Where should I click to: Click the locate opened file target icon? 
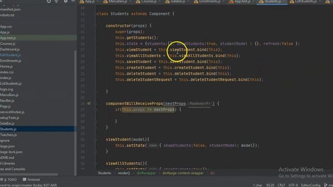(49, 1)
